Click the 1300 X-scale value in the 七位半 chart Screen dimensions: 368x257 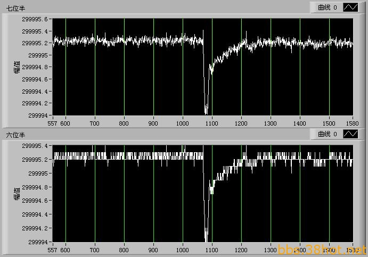pyautogui.click(x=271, y=123)
